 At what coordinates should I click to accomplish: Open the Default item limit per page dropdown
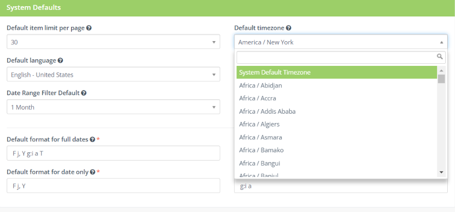(113, 42)
